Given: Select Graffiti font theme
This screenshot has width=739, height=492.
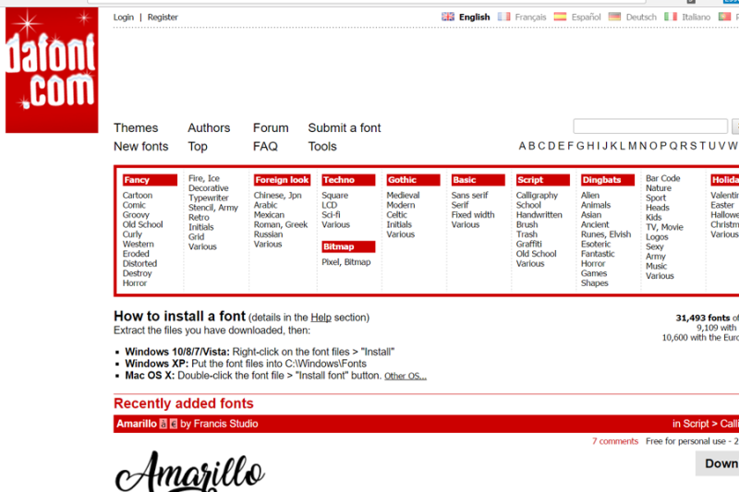Looking at the screenshot, I should click(x=528, y=244).
